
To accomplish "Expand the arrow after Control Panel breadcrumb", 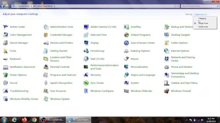I will pyautogui.click(x=31, y=6).
